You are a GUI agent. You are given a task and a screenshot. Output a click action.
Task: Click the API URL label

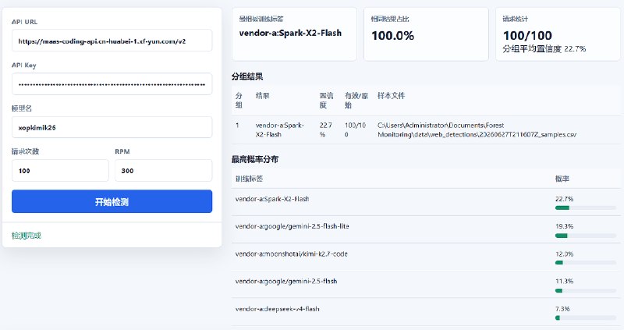[x=25, y=22]
